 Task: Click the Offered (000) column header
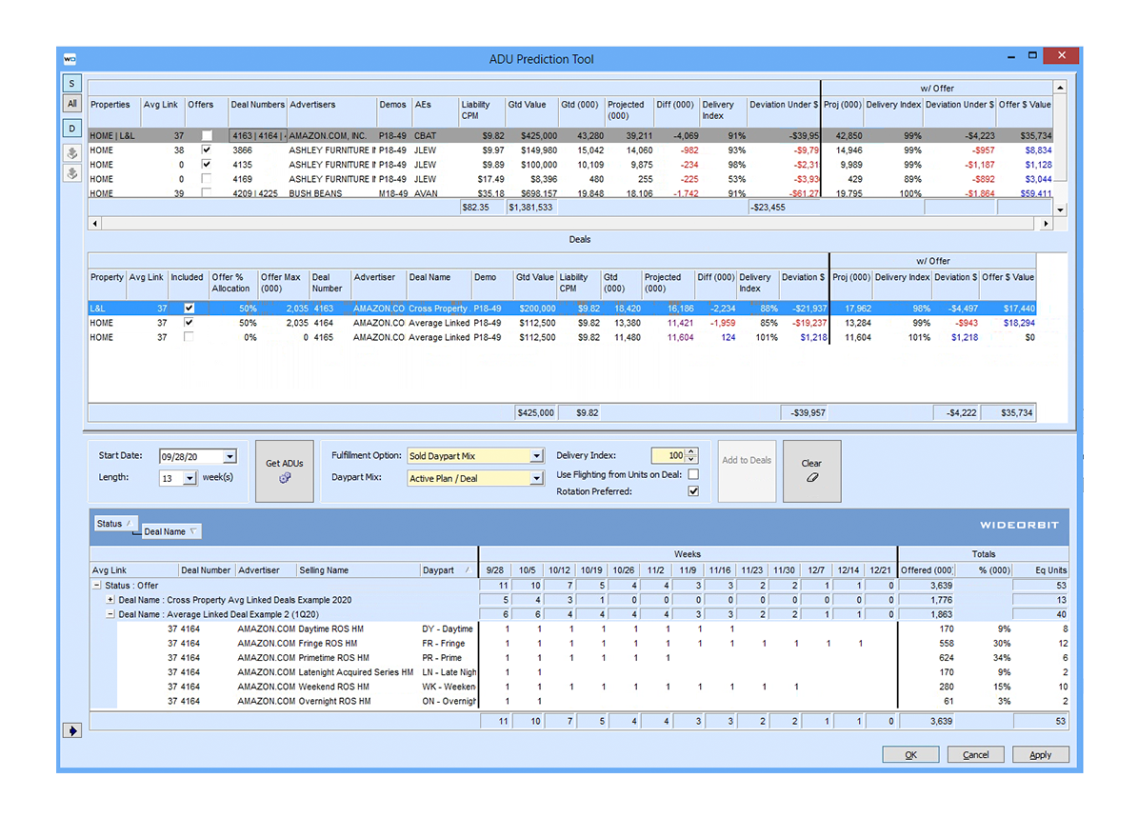click(x=926, y=569)
